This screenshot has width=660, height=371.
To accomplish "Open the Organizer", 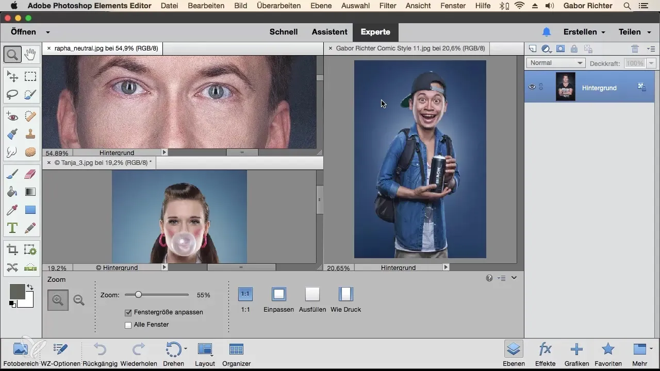I will [236, 355].
